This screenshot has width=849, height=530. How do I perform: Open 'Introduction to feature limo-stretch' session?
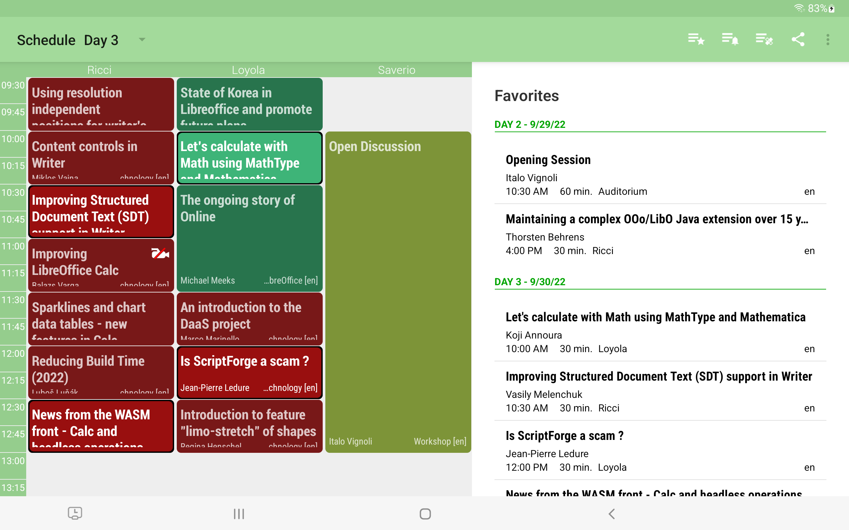249,426
